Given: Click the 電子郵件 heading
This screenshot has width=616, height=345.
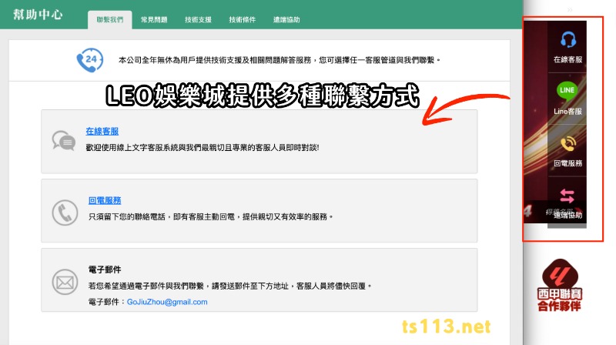Looking at the screenshot, I should 105,270.
